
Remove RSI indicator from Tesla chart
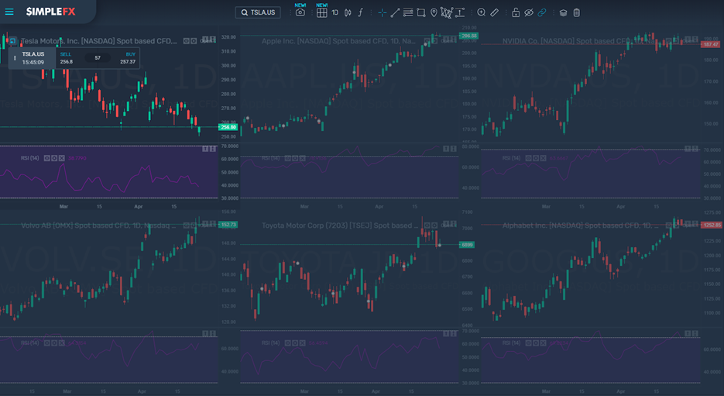pos(61,158)
